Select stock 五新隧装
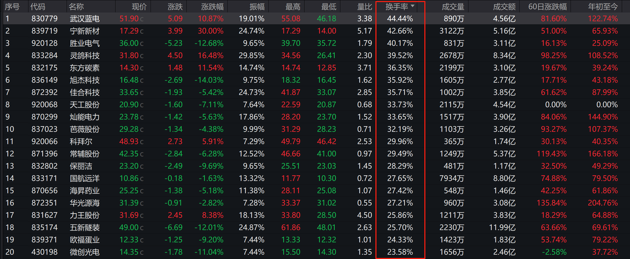 point(85,228)
